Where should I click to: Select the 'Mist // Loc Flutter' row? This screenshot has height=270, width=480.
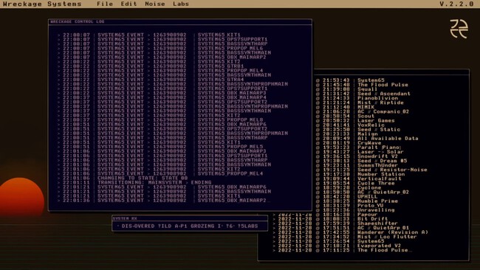tap(345, 237)
